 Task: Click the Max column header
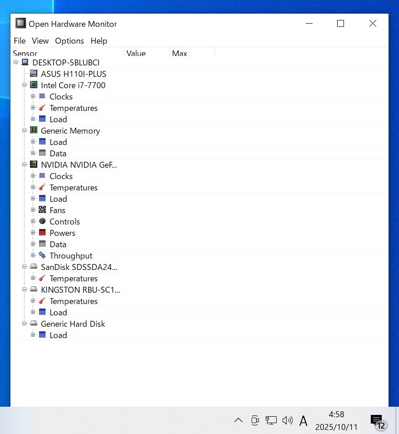192,52
